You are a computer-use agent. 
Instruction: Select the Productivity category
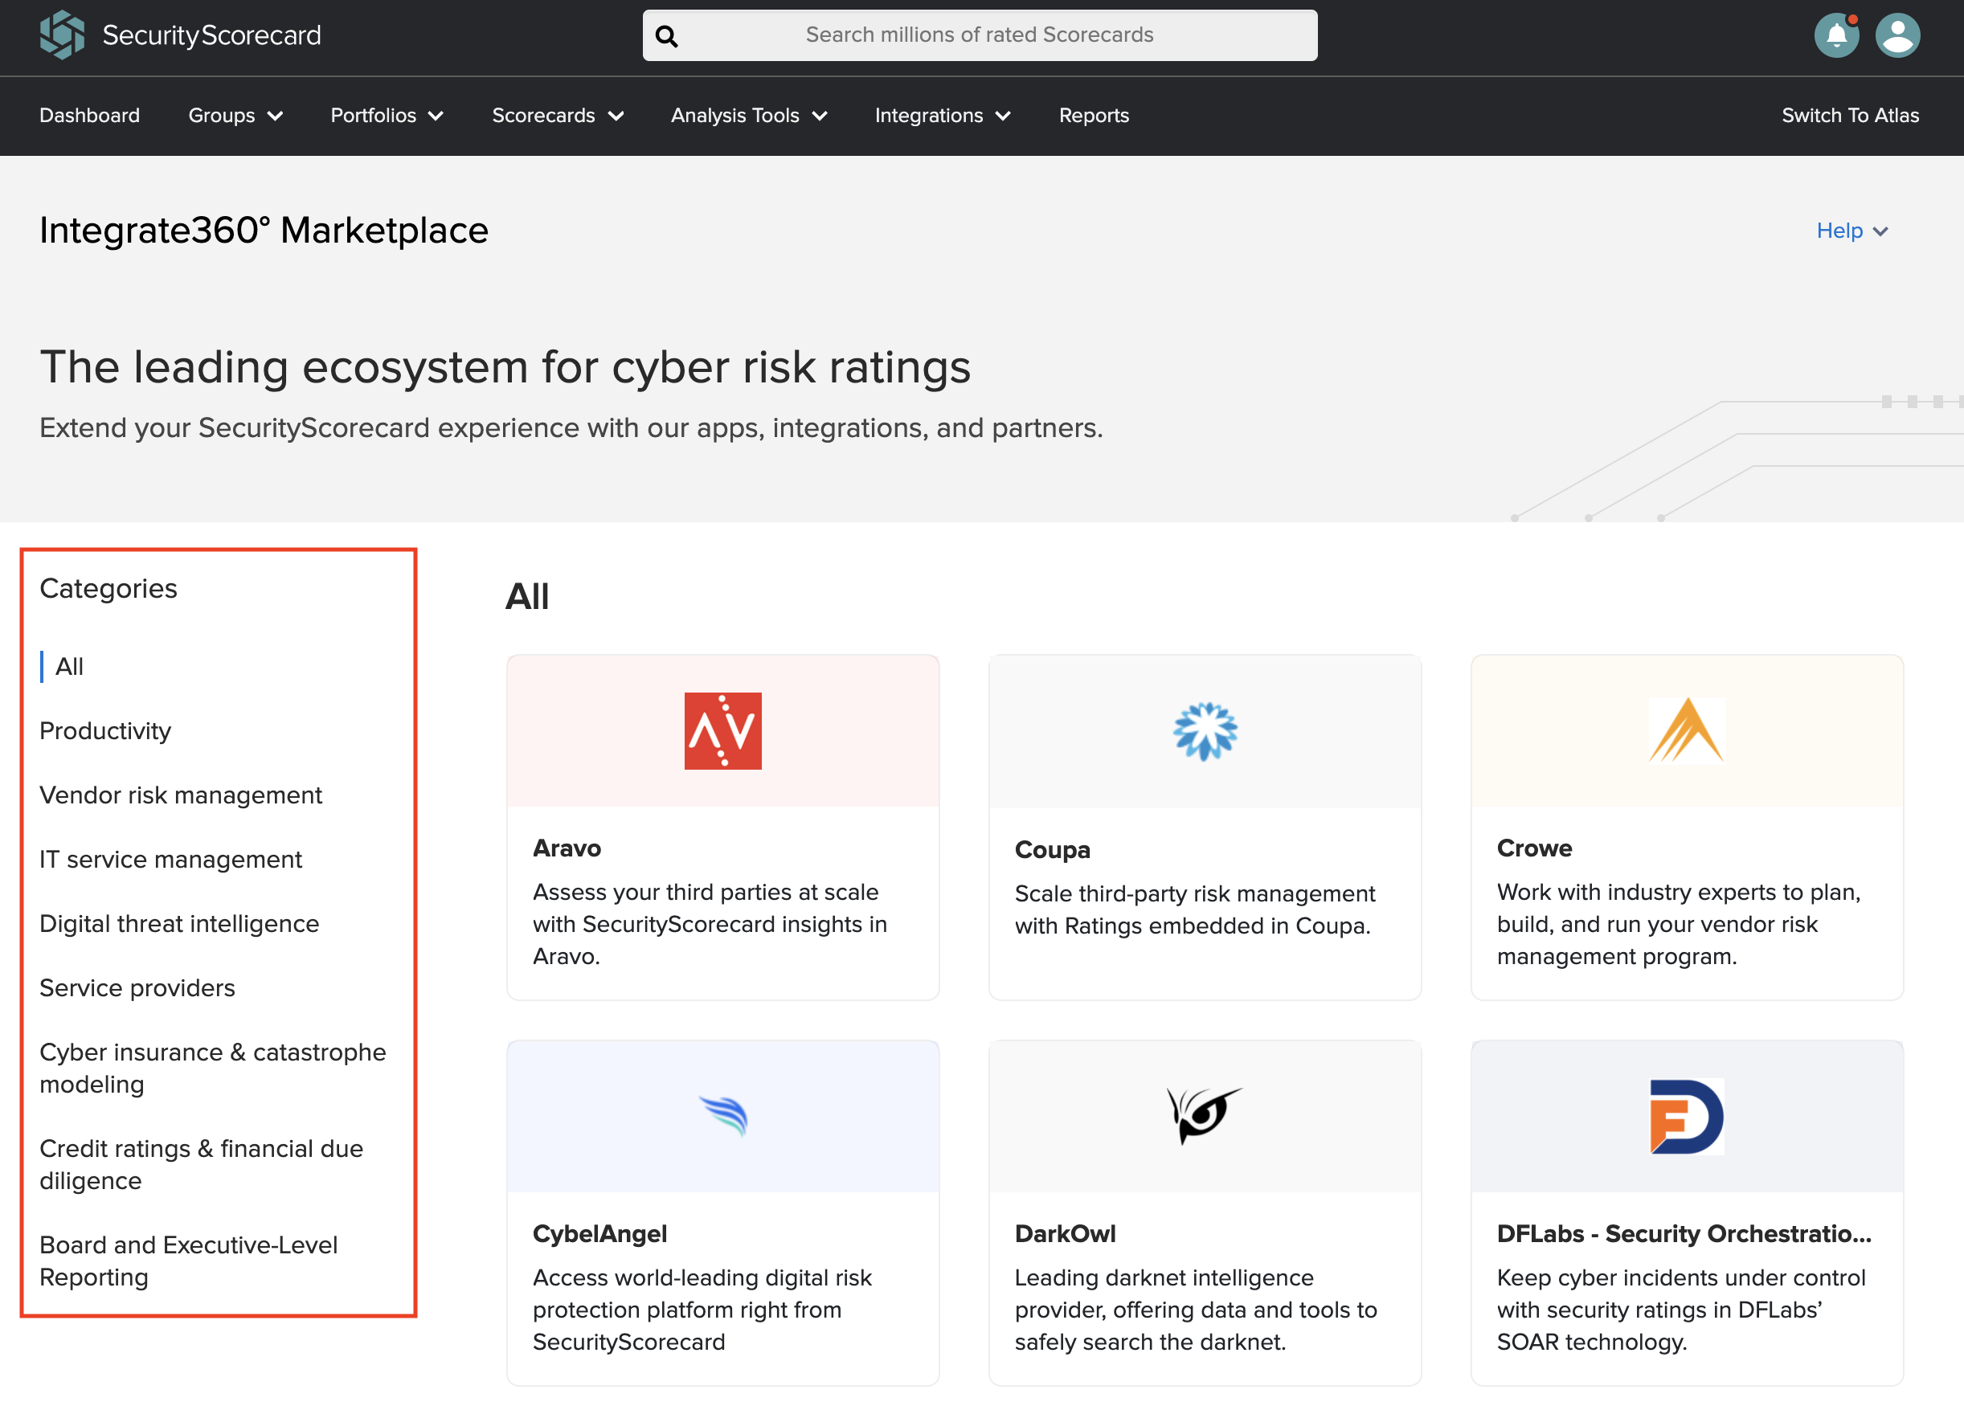pos(105,730)
